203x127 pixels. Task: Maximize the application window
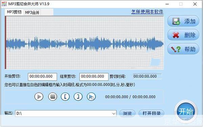click(181, 4)
